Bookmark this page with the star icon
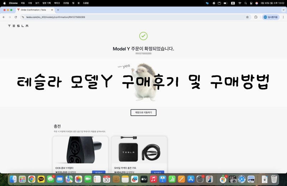 [x=247, y=17]
